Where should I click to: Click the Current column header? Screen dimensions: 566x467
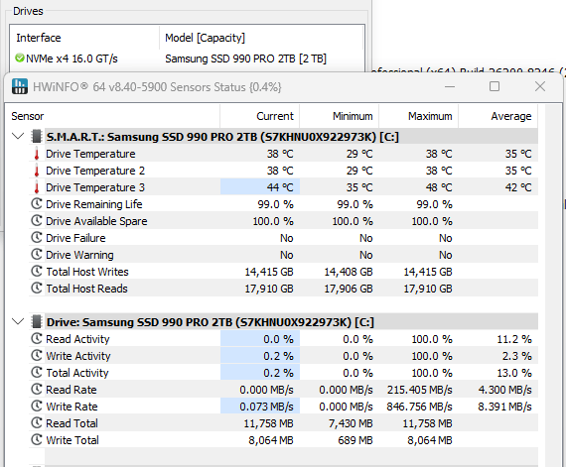pyautogui.click(x=259, y=116)
